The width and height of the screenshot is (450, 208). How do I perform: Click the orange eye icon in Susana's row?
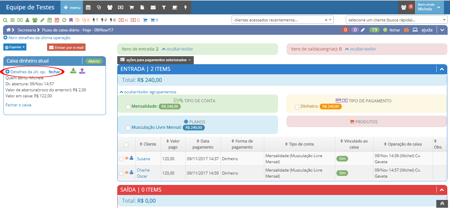(x=127, y=158)
